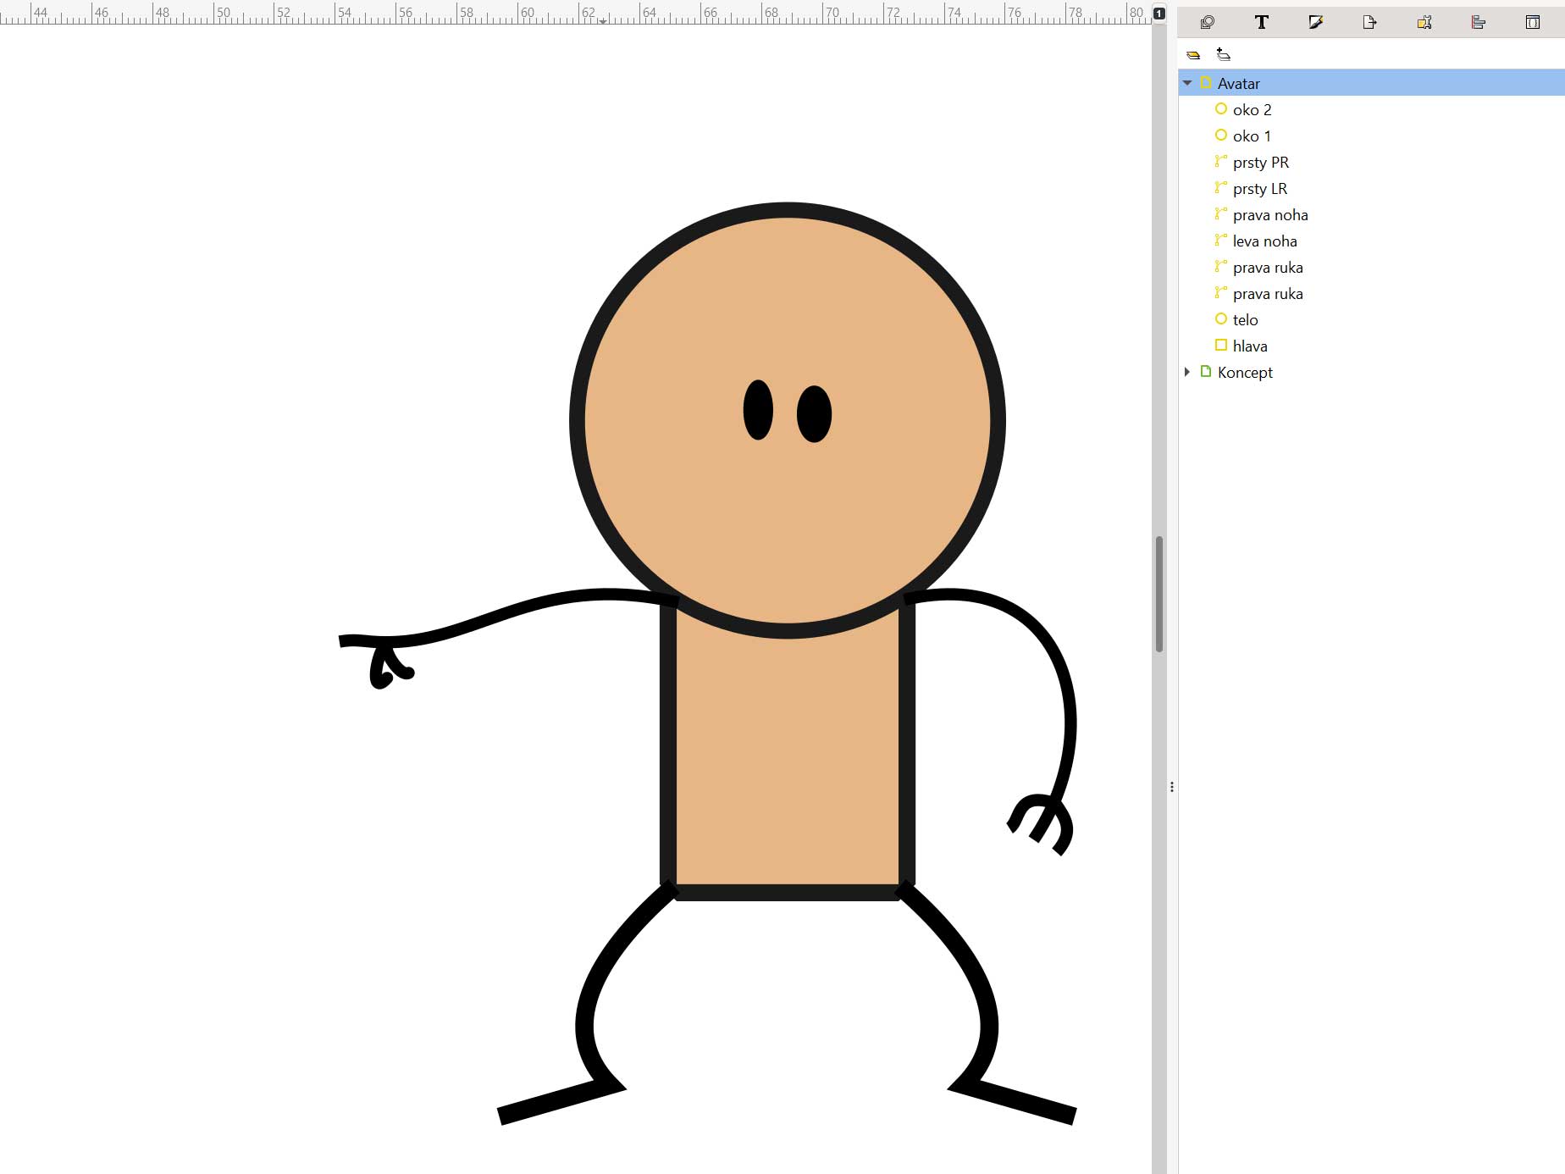Select the 'leva noha' path

[x=1264, y=241]
